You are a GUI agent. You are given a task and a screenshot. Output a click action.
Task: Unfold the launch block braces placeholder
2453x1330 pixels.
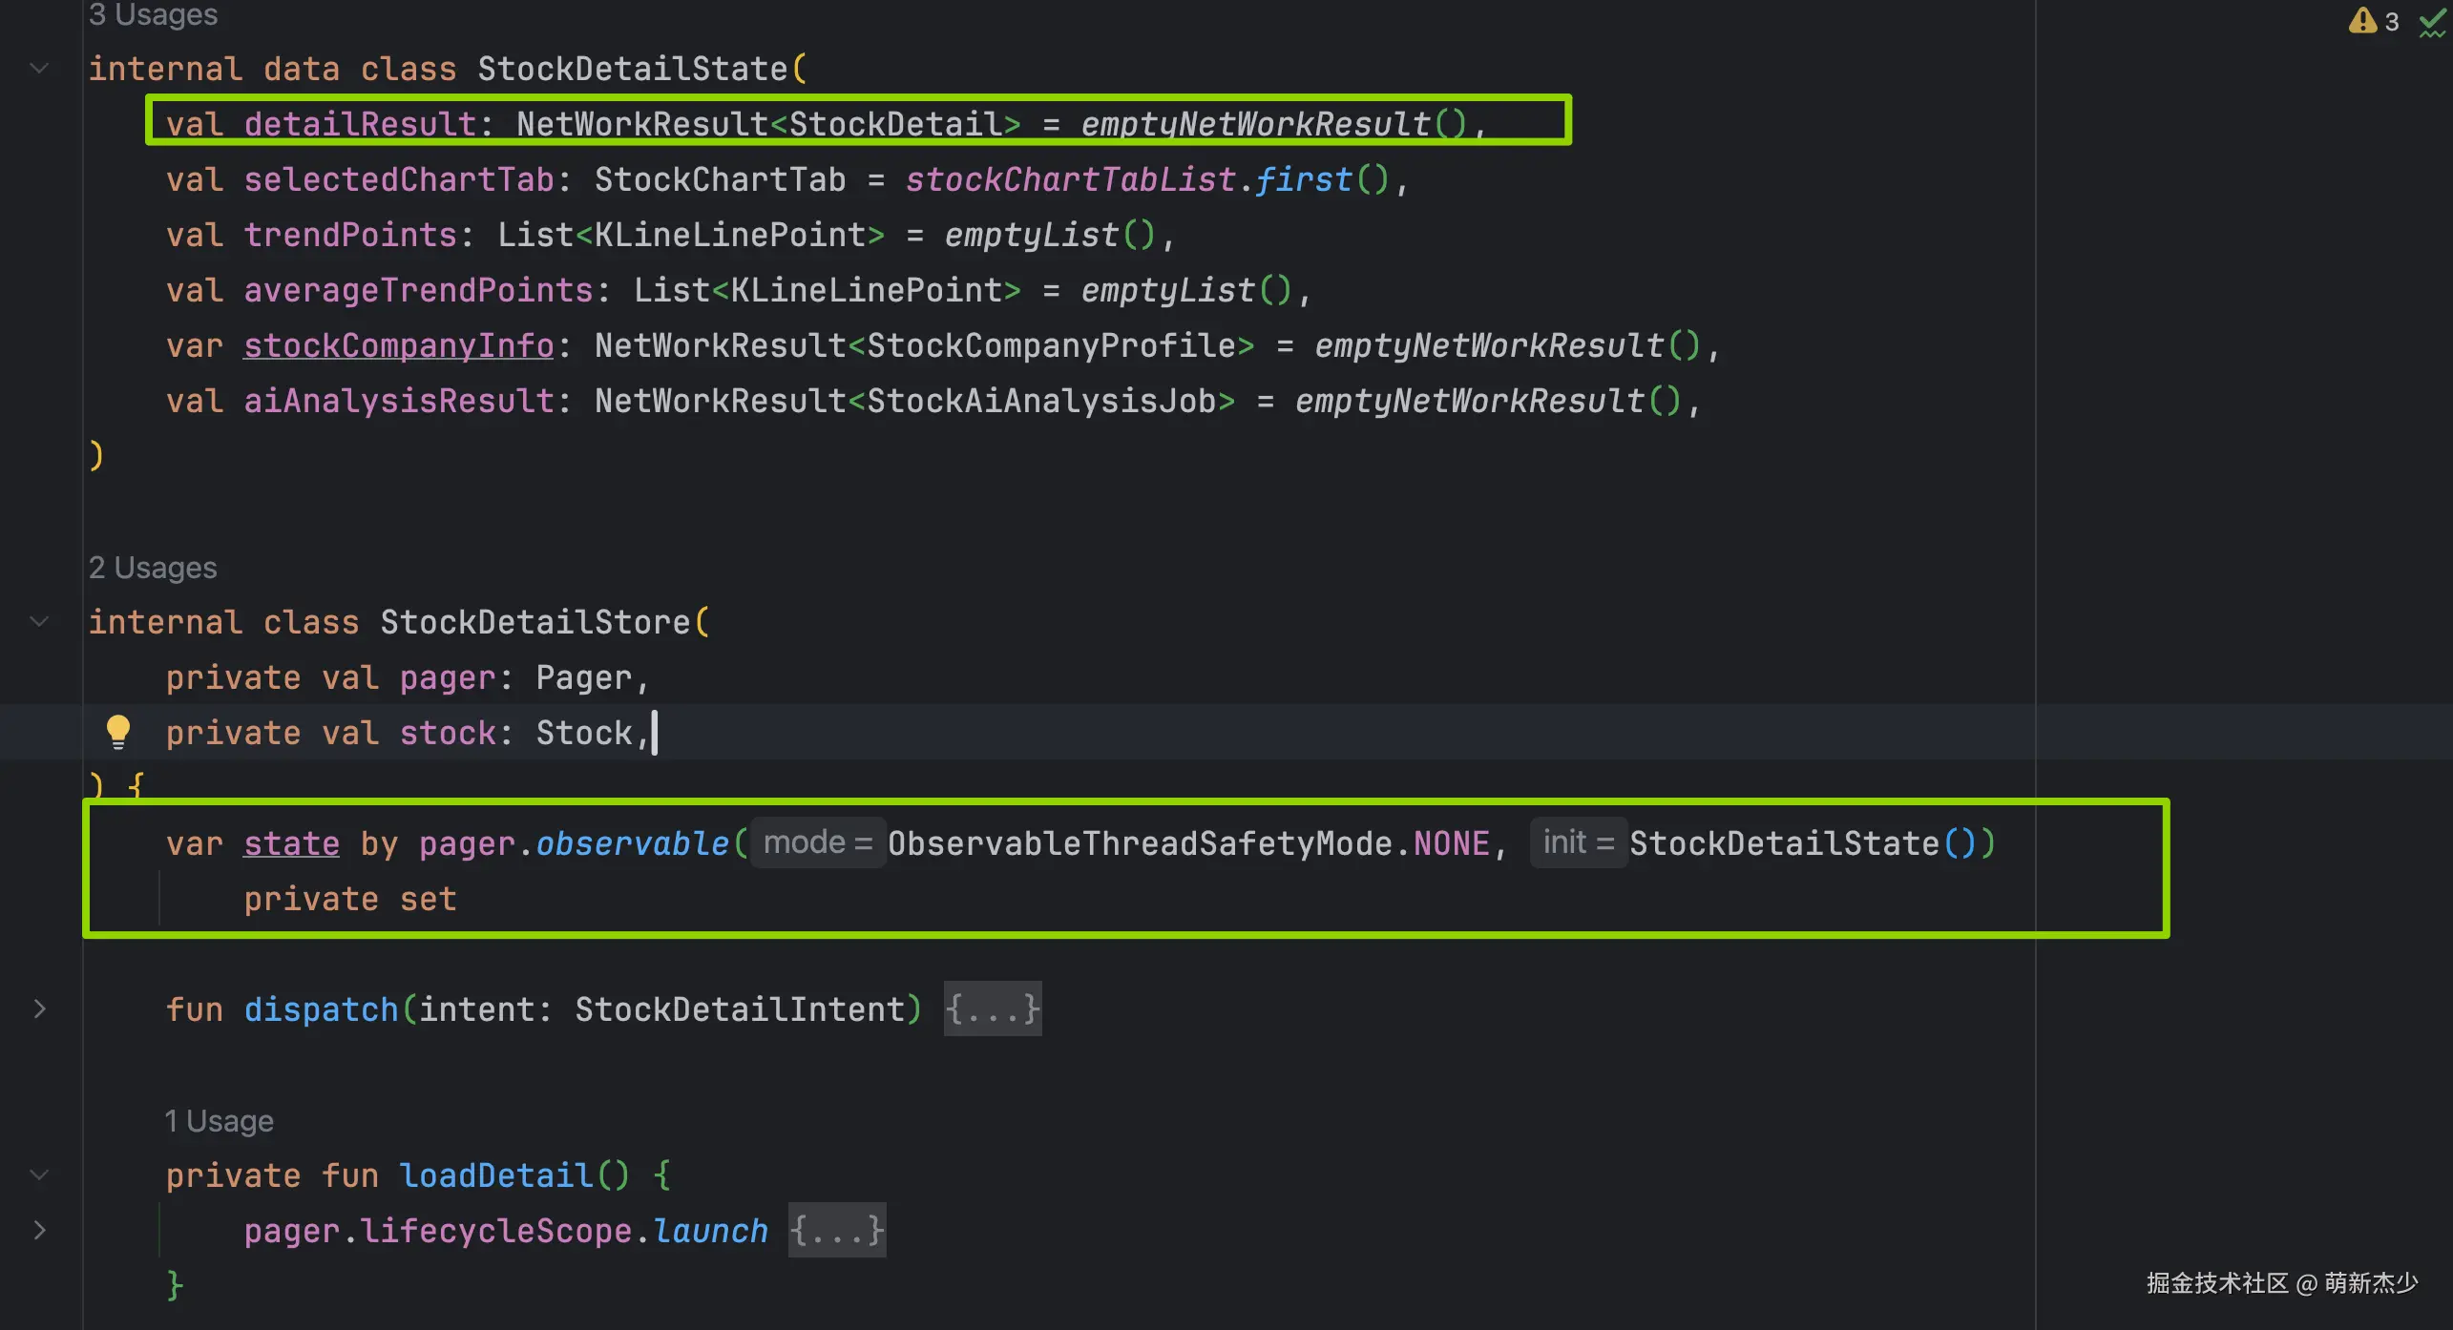click(837, 1231)
